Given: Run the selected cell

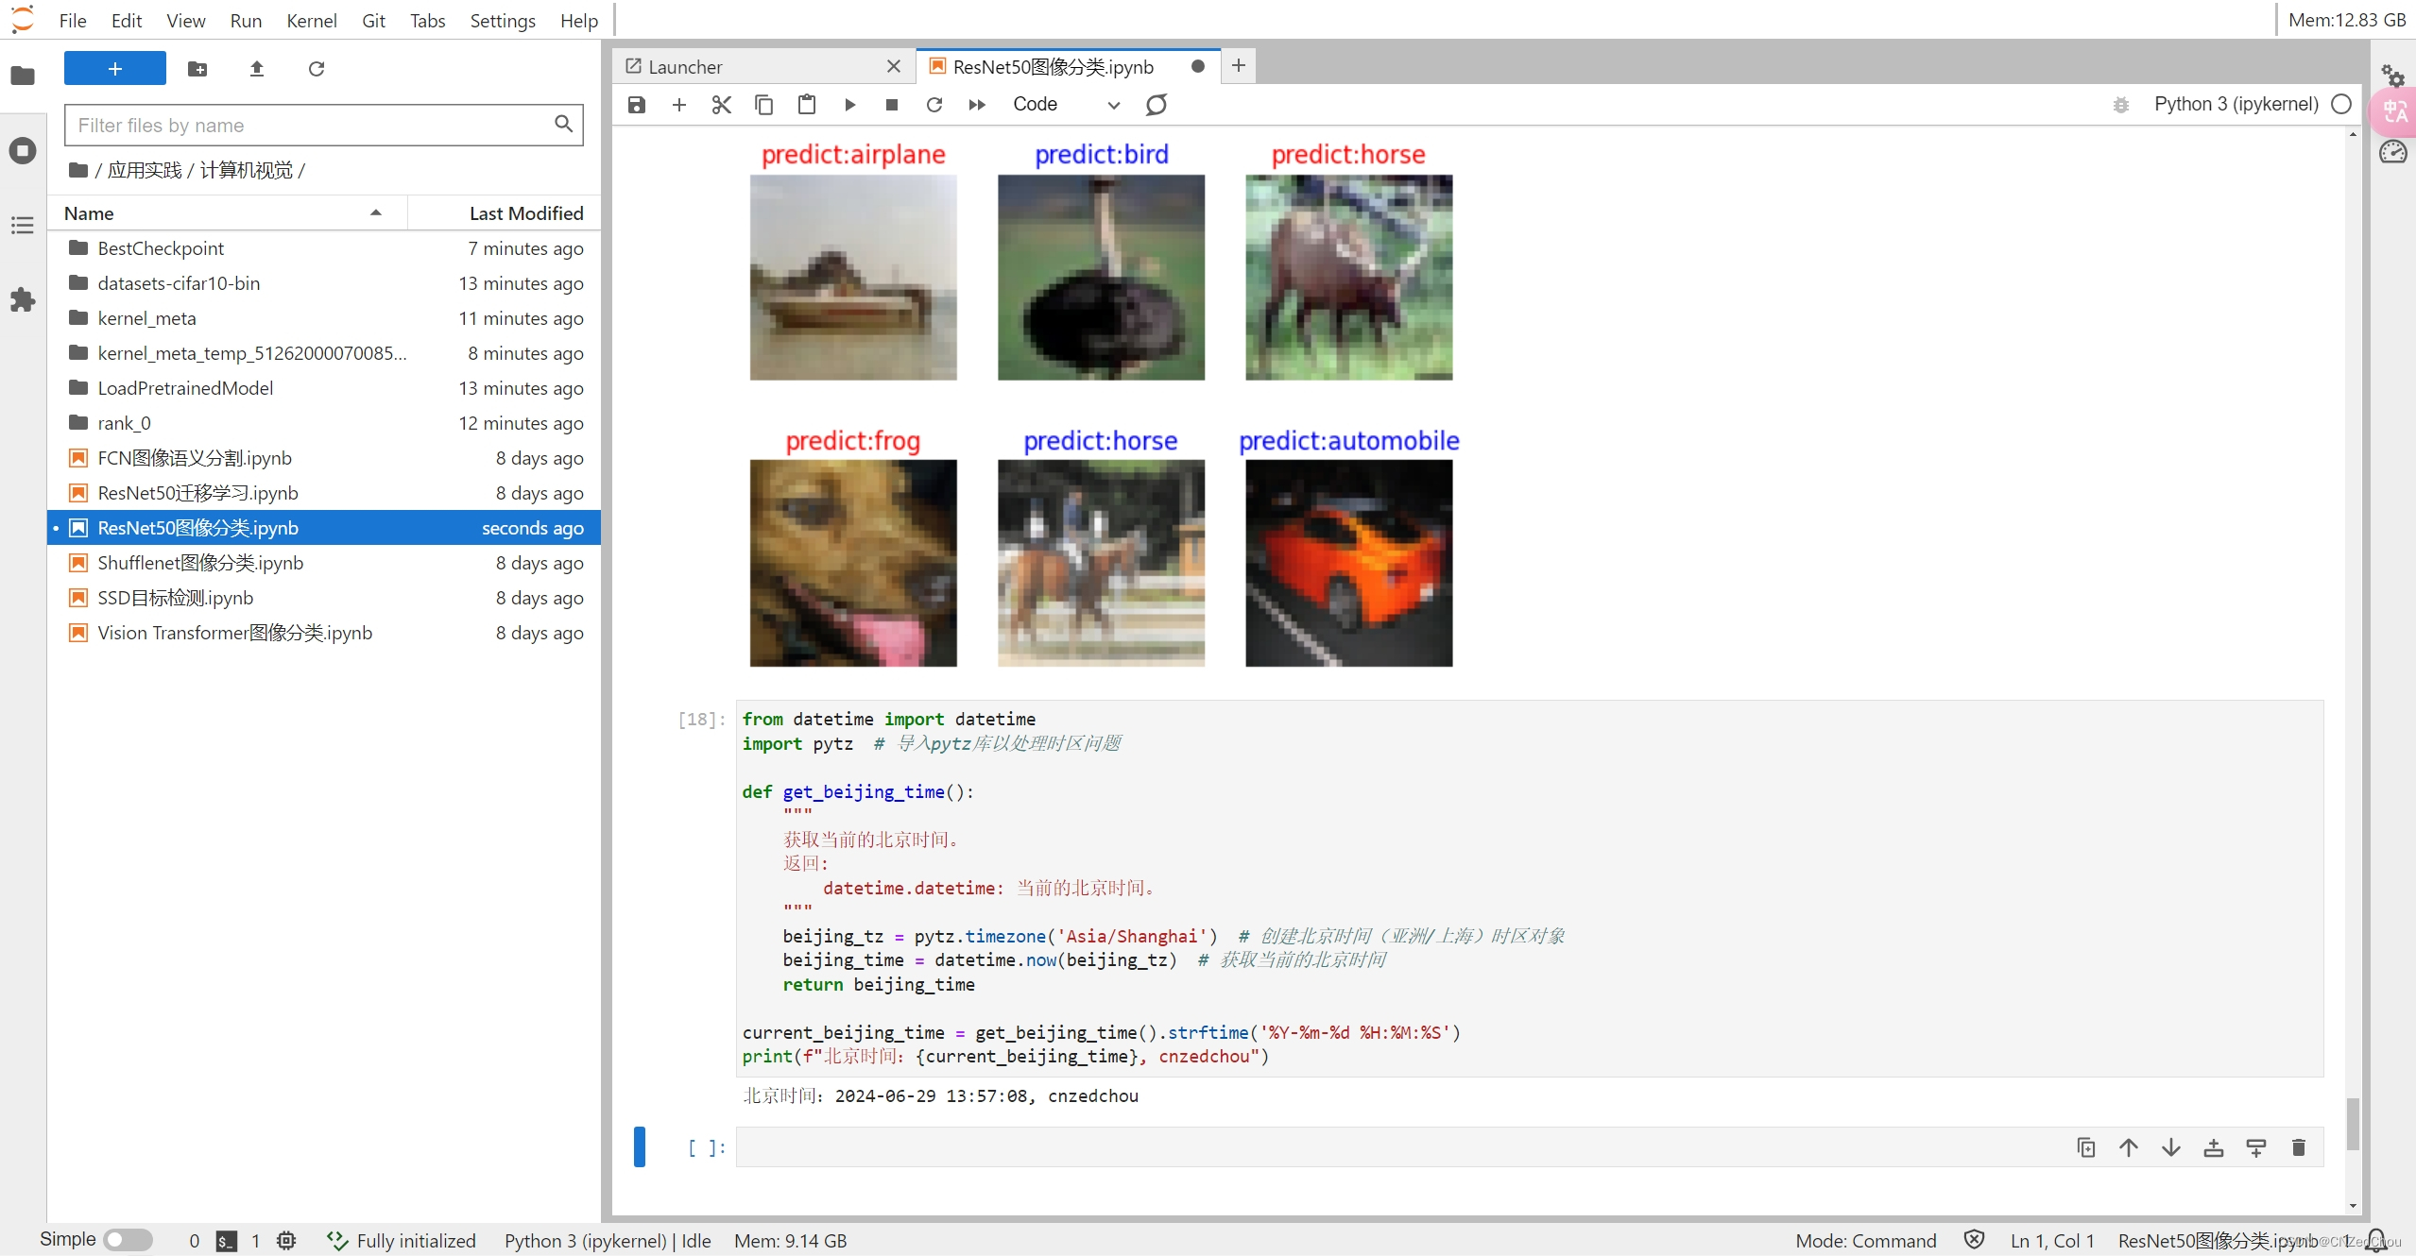Looking at the screenshot, I should coord(849,105).
